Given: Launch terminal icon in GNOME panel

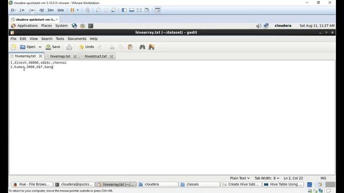Looking at the screenshot, I should click(x=91, y=26).
